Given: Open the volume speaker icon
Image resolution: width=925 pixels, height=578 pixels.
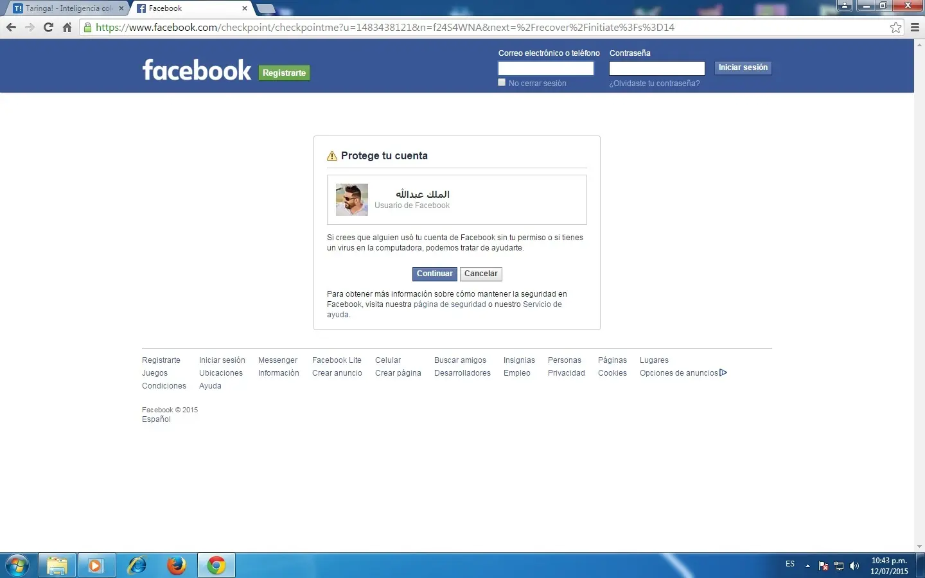Looking at the screenshot, I should point(854,566).
